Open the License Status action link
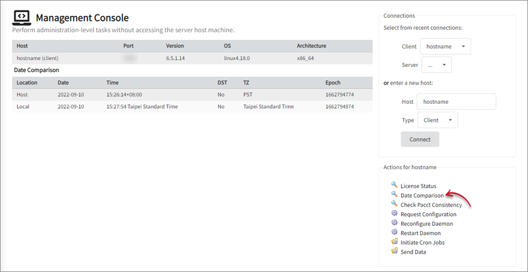Image resolution: width=528 pixels, height=272 pixels. point(418,186)
